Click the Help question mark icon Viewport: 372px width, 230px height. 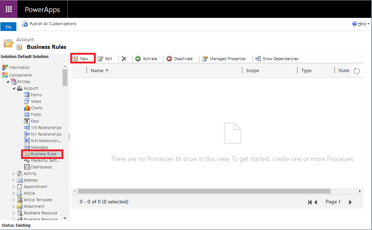(x=355, y=24)
